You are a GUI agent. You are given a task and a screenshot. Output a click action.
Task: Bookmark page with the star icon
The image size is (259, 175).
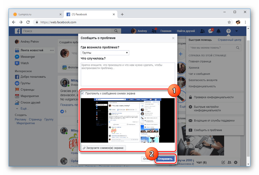click(229, 22)
